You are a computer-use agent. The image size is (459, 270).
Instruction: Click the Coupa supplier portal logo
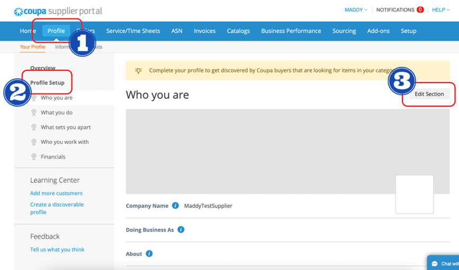point(58,11)
